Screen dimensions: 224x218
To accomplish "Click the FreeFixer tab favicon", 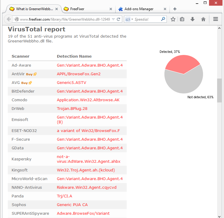I will coord(66,9).
